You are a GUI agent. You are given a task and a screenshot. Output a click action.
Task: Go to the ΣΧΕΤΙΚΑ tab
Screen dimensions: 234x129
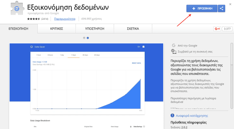pos(133,29)
